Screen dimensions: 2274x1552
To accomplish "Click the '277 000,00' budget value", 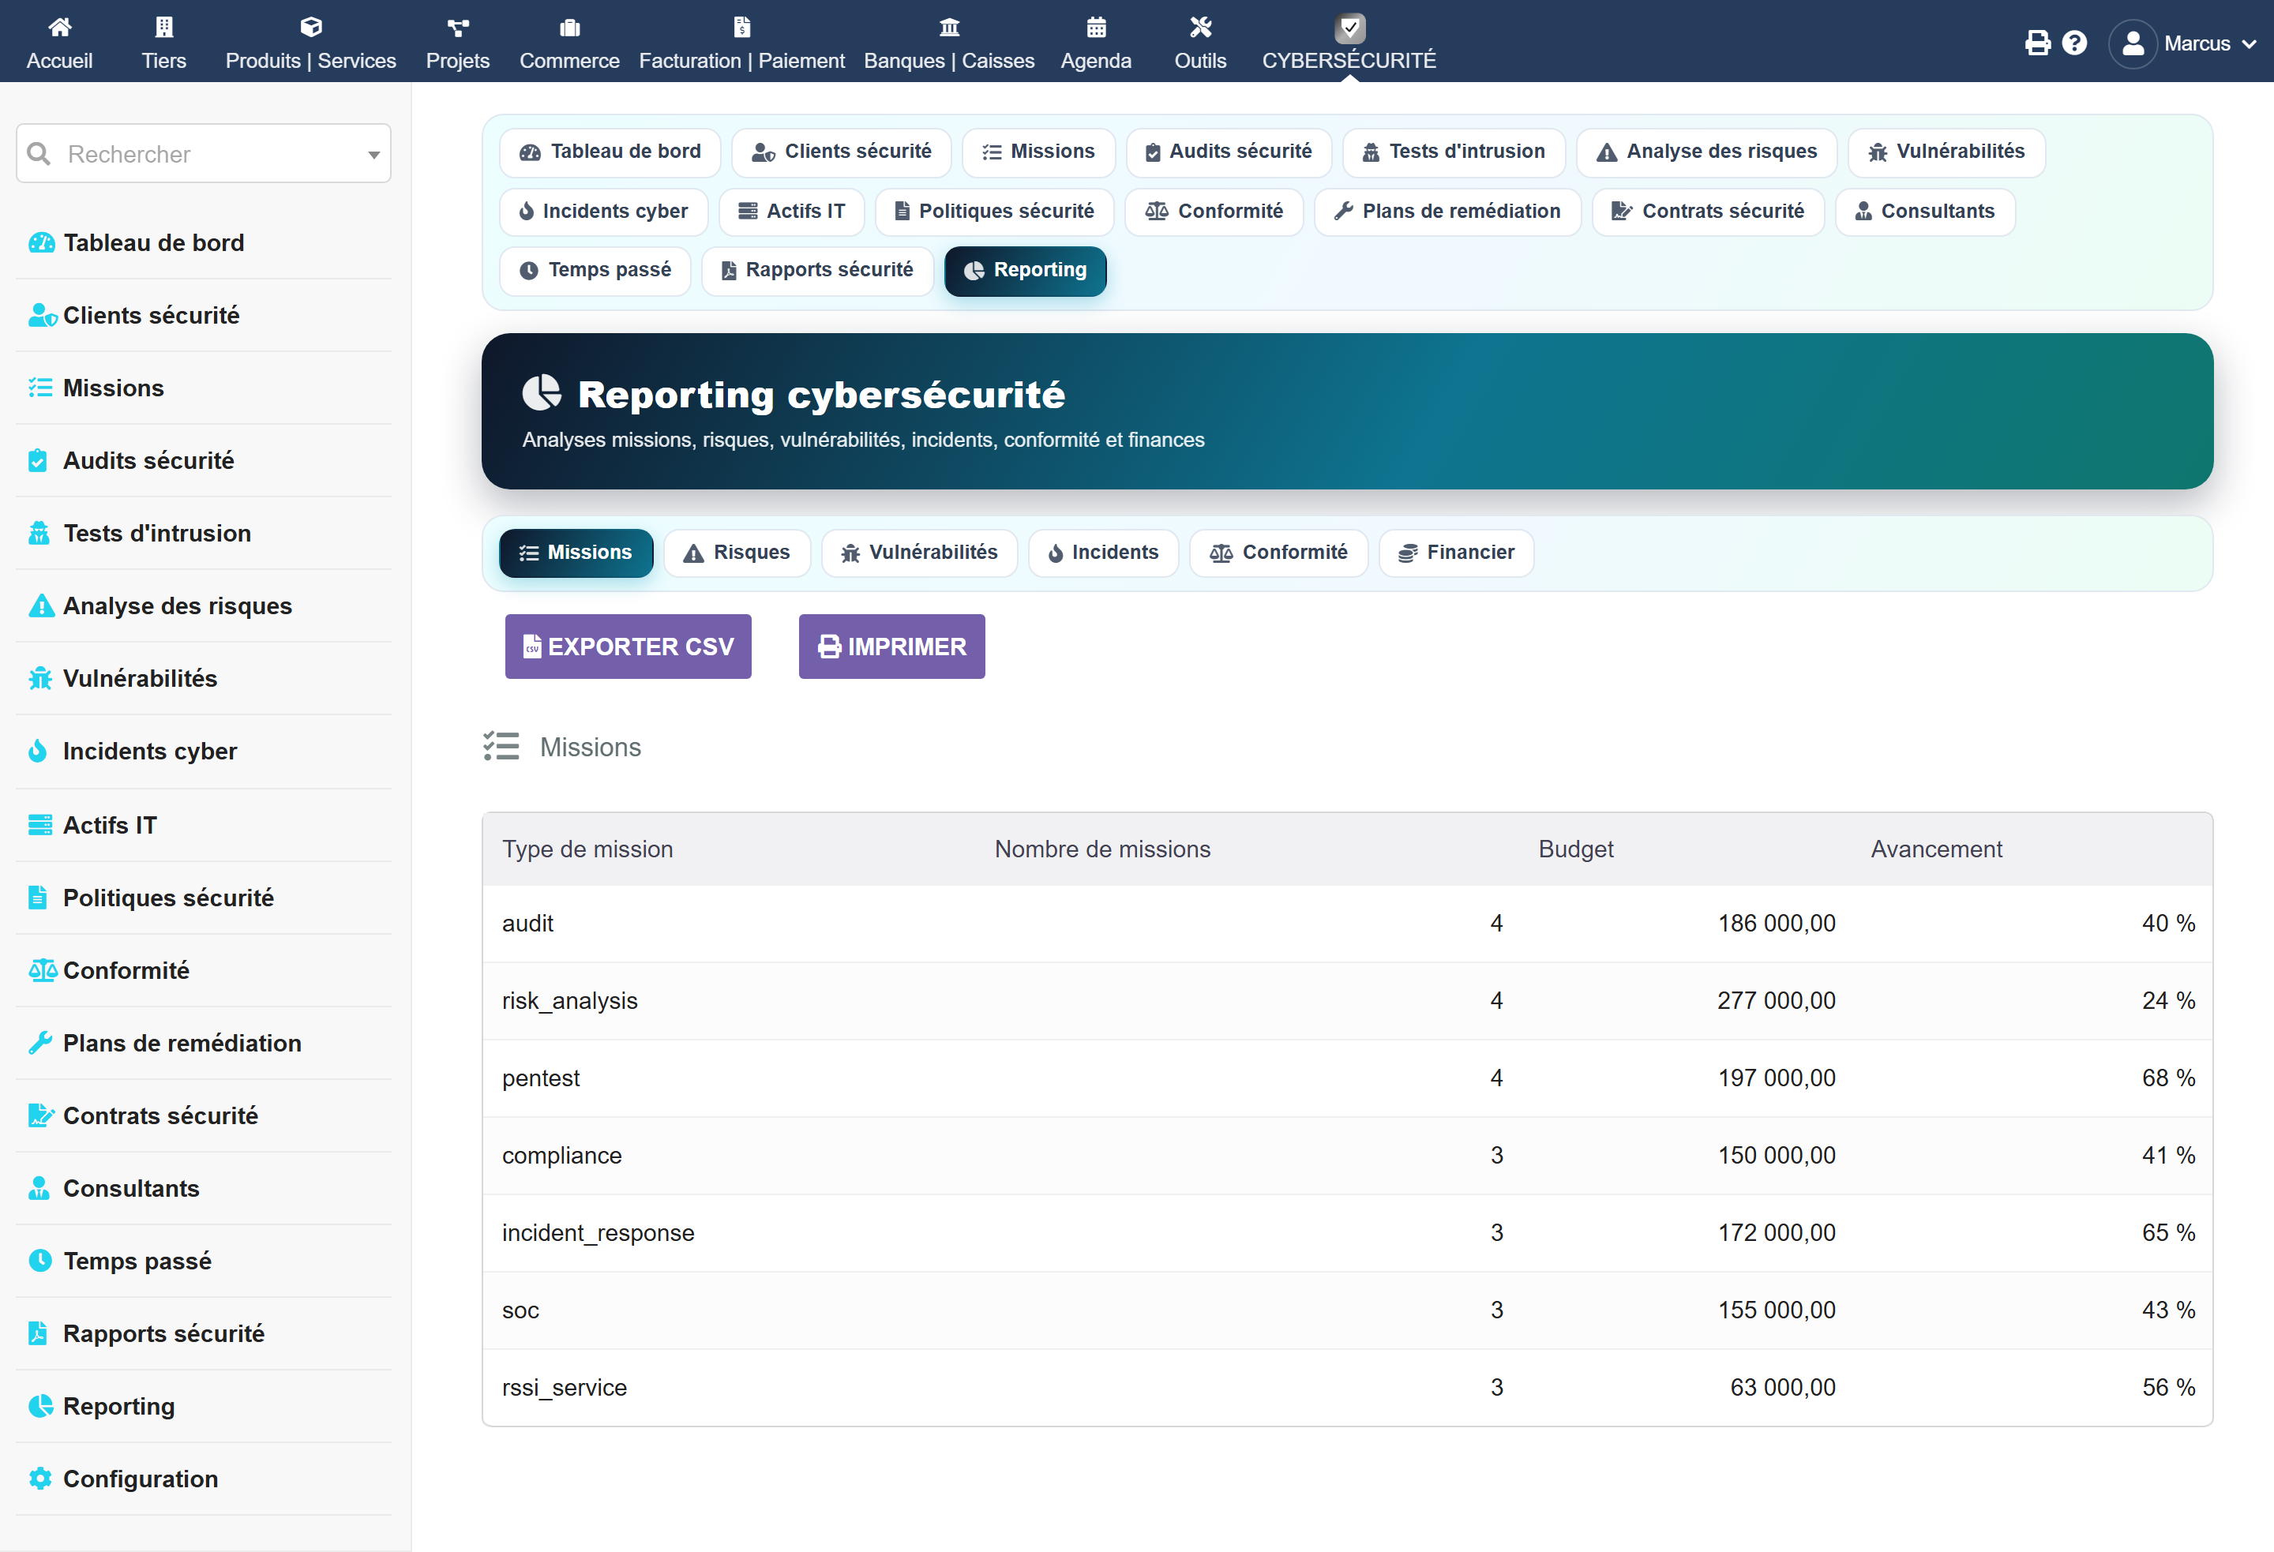I will click(1776, 1000).
